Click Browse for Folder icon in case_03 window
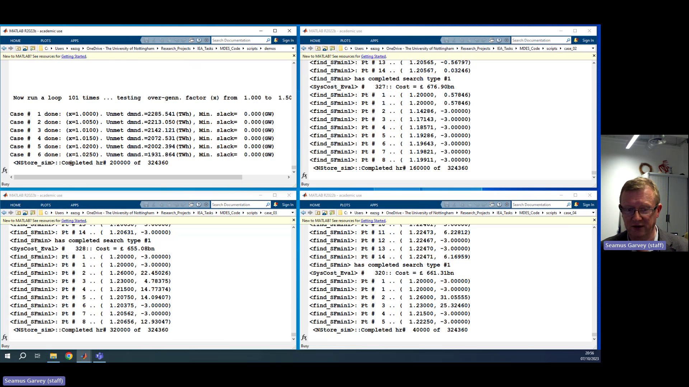689x387 pixels. tap(33, 213)
